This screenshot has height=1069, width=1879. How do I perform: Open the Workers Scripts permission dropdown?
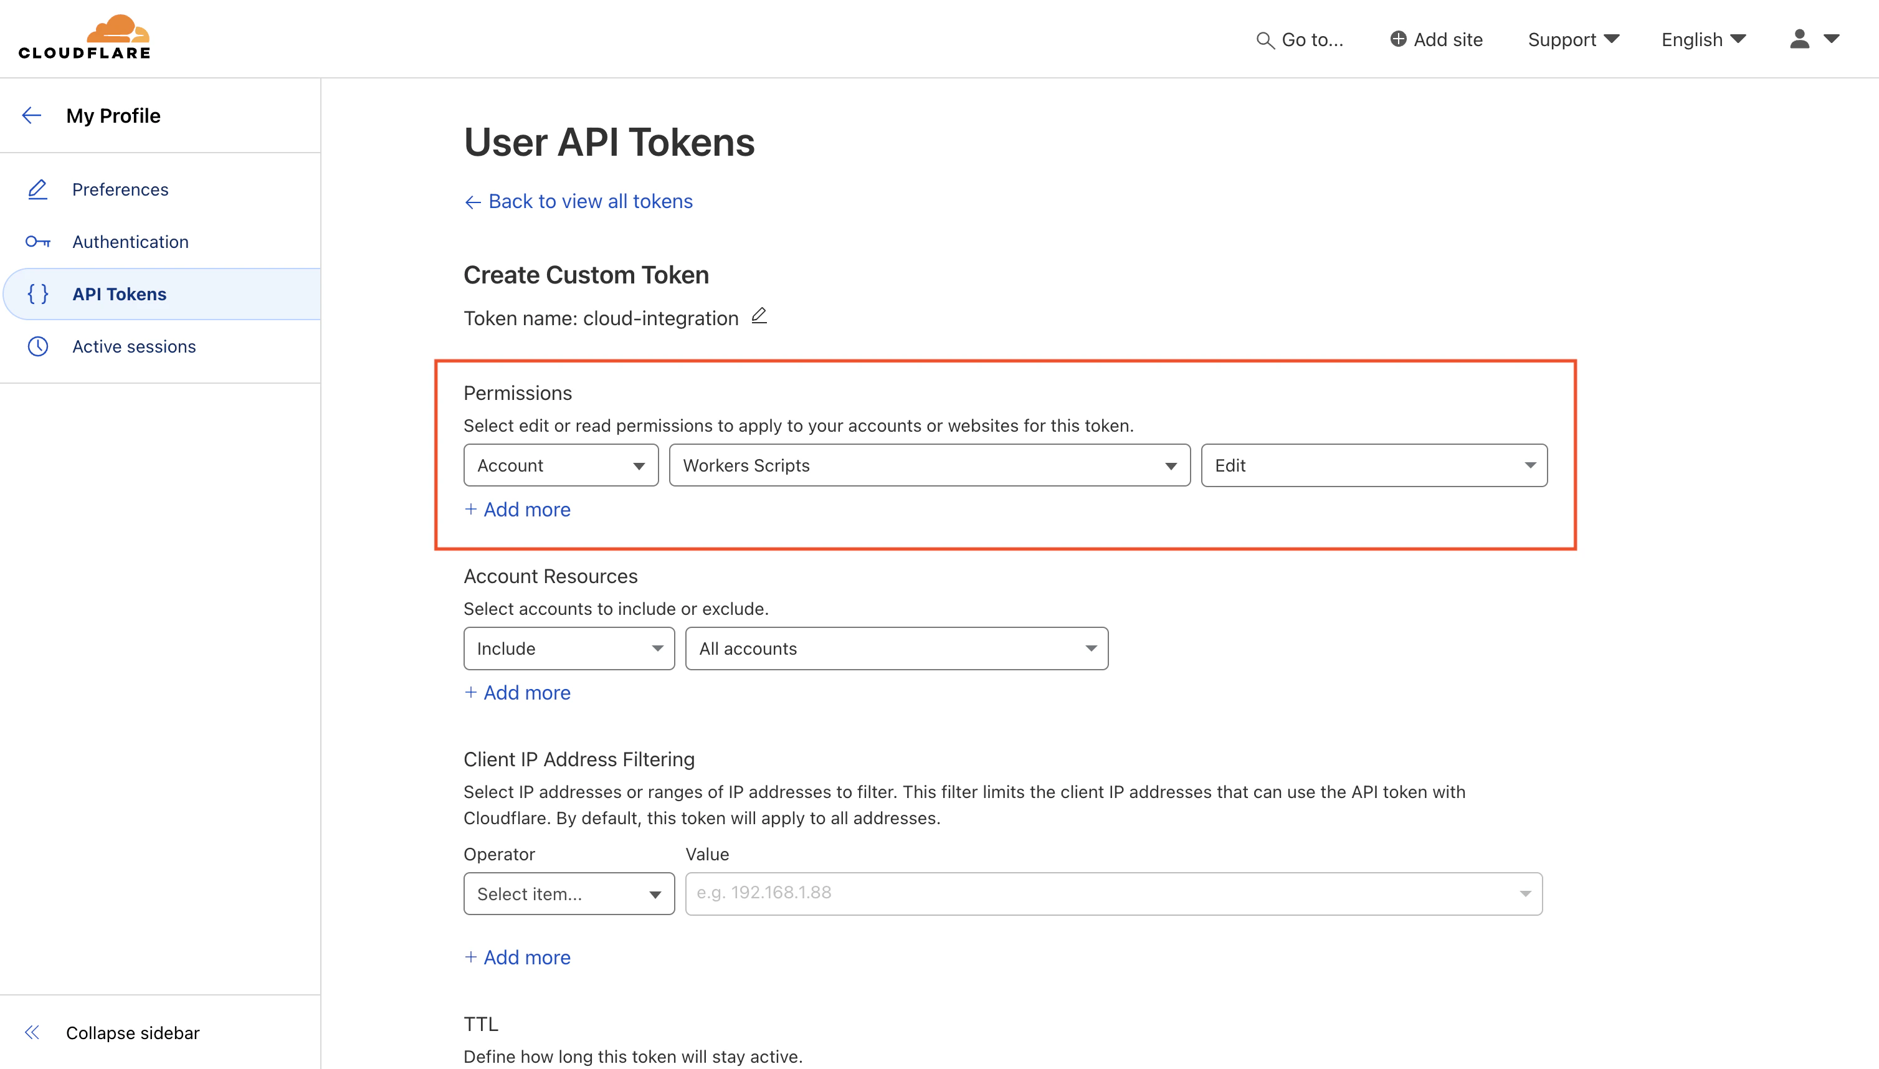tap(930, 465)
